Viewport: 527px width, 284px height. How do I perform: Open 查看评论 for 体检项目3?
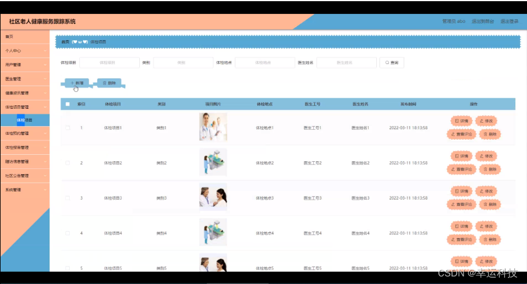[x=461, y=204]
